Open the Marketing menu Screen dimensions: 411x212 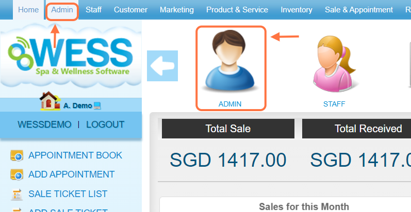point(177,10)
